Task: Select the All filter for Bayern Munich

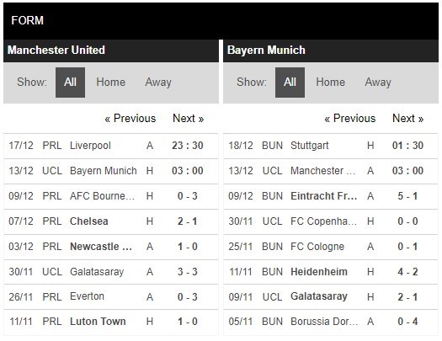Action: pyautogui.click(x=290, y=83)
